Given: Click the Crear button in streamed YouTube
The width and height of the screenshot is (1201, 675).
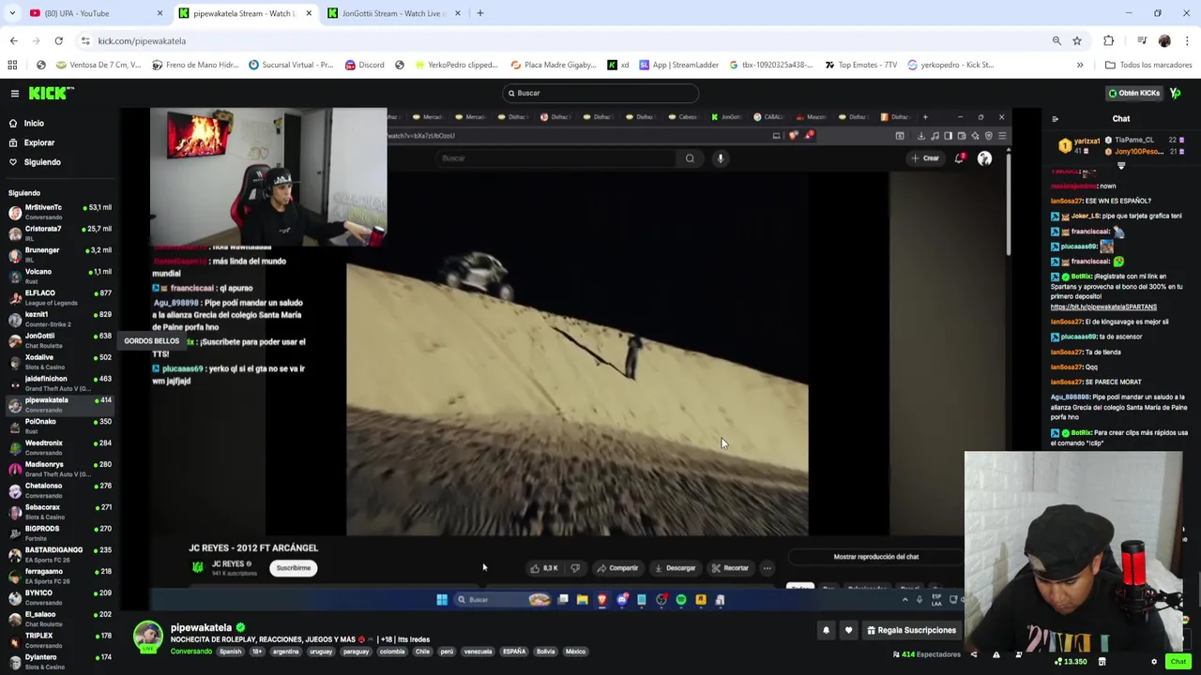Looking at the screenshot, I should pyautogui.click(x=925, y=158).
